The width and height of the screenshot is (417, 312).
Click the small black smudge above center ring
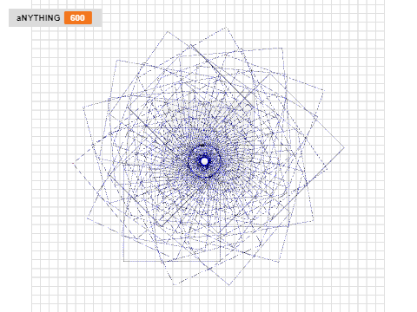tap(202, 146)
